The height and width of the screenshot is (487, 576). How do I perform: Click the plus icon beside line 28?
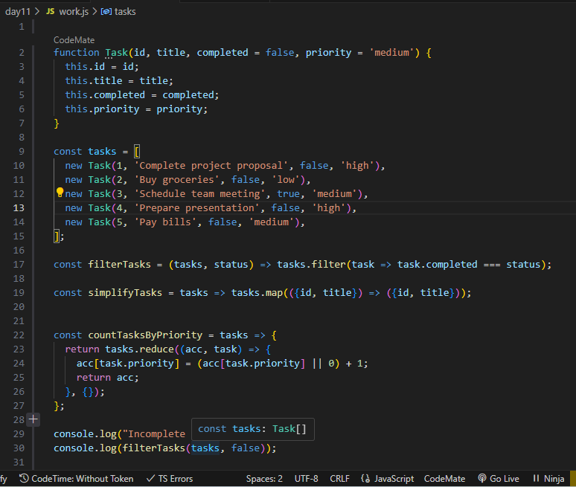33,419
